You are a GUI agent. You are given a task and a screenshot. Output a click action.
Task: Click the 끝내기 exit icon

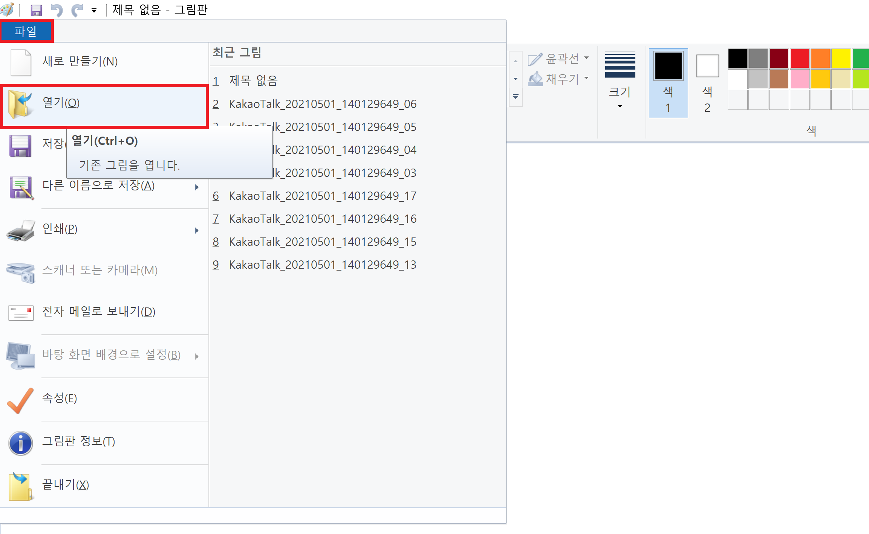point(21,486)
